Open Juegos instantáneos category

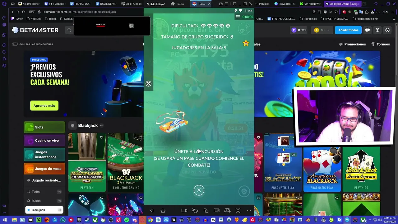coord(44,155)
